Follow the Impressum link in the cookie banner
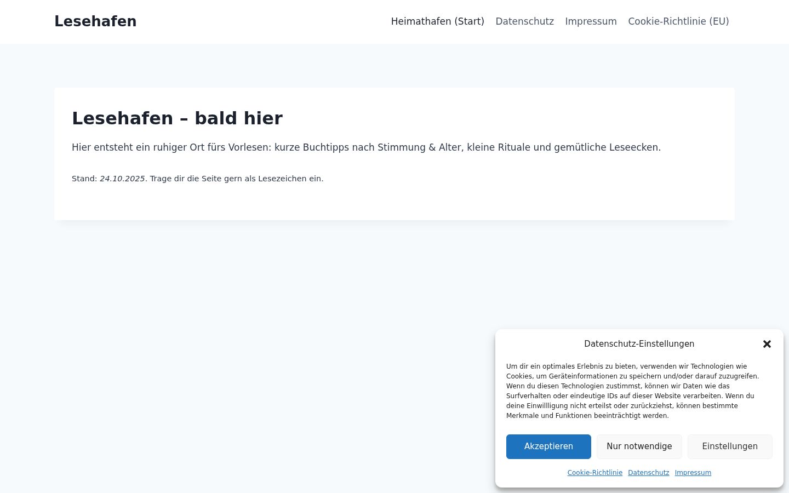Screen dimensions: 789x493 (x=693, y=473)
